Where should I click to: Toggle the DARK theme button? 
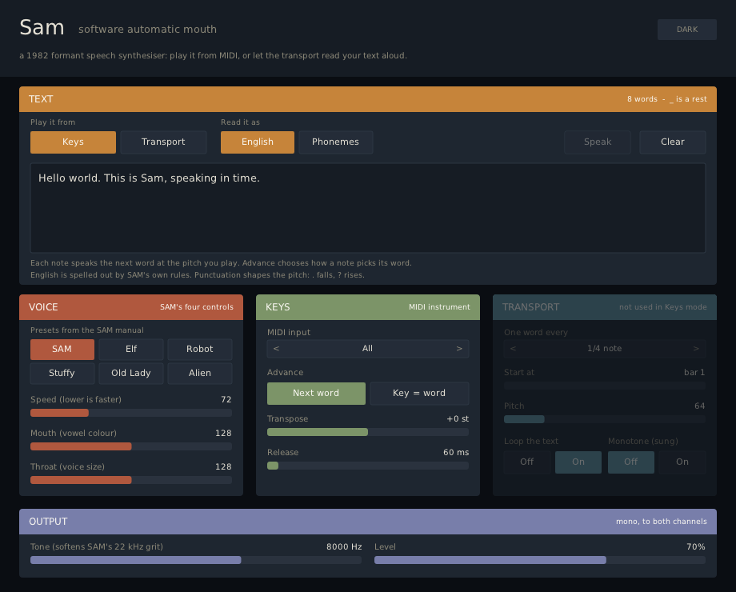pos(686,29)
